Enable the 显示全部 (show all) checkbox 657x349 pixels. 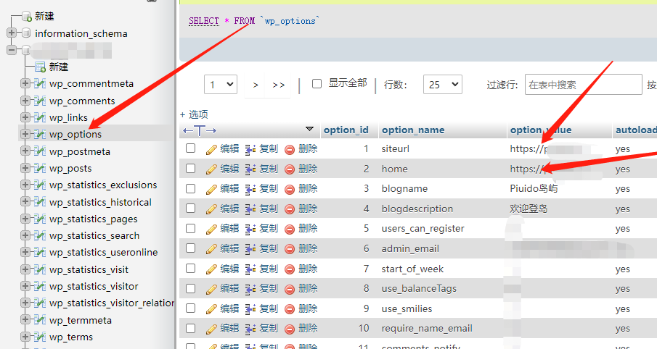point(317,84)
